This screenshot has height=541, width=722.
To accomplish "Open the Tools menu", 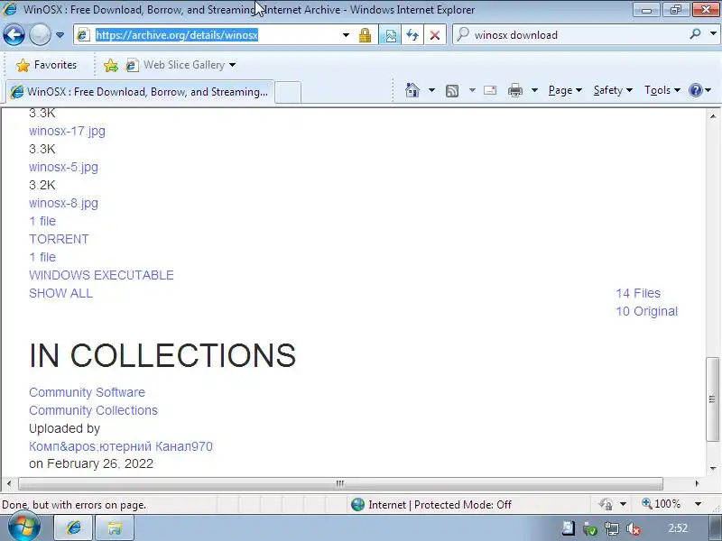I will (662, 90).
